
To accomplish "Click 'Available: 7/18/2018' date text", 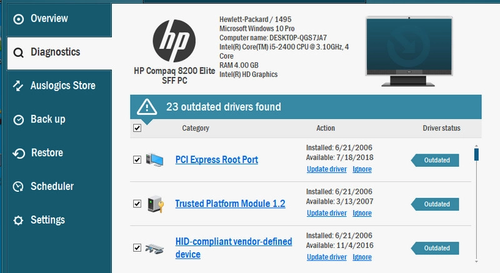I will pos(339,157).
